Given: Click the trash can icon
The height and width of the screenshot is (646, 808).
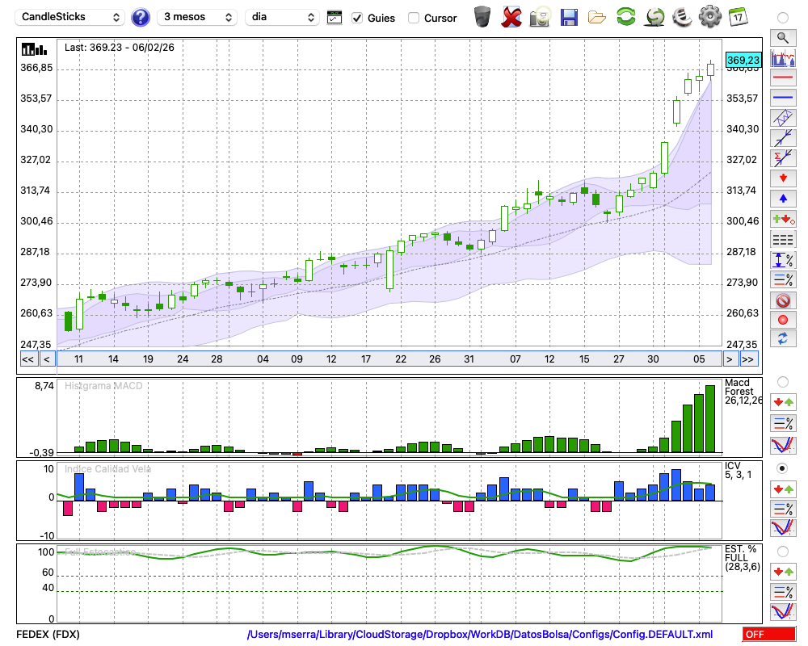Looking at the screenshot, I should (x=482, y=17).
